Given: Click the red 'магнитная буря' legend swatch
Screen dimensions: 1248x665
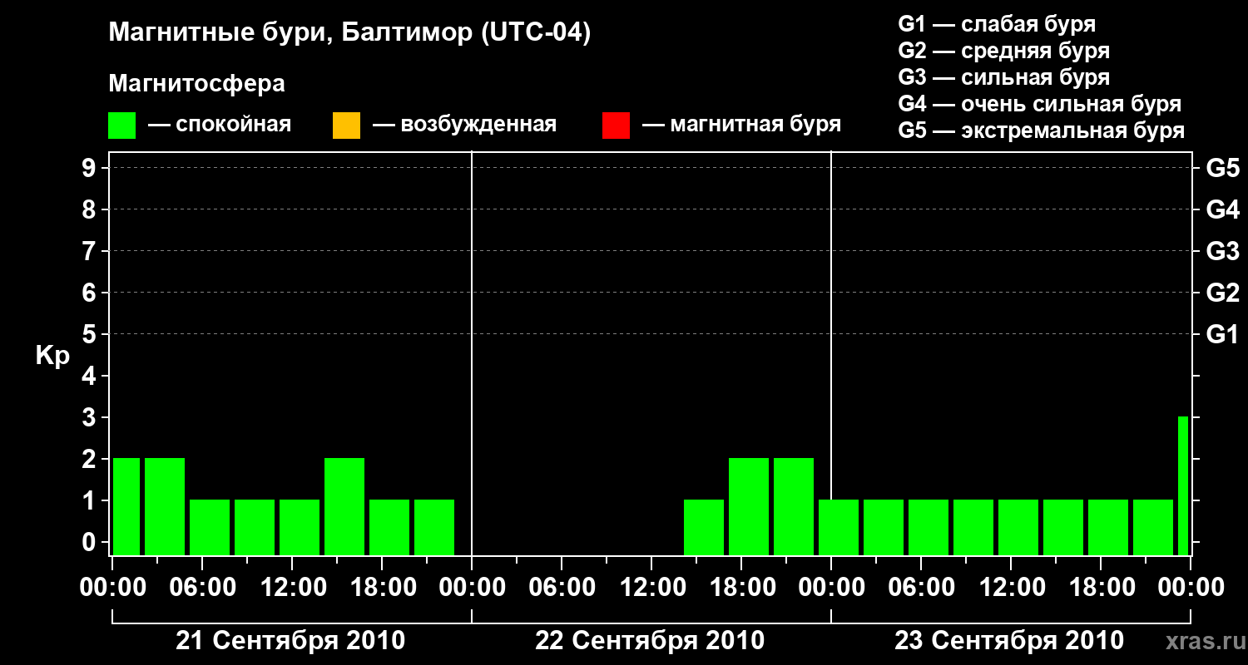Looking at the screenshot, I should (x=616, y=126).
